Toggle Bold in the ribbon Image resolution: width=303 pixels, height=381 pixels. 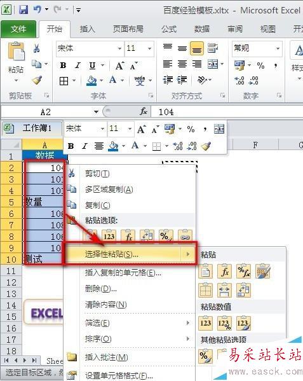[63, 66]
